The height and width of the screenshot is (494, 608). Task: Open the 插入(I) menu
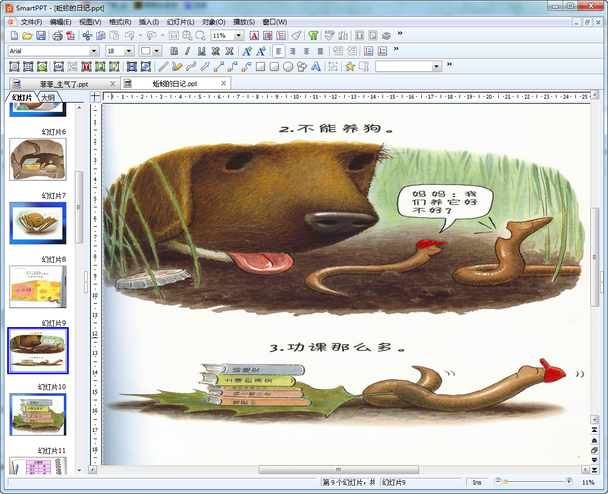[x=149, y=22]
